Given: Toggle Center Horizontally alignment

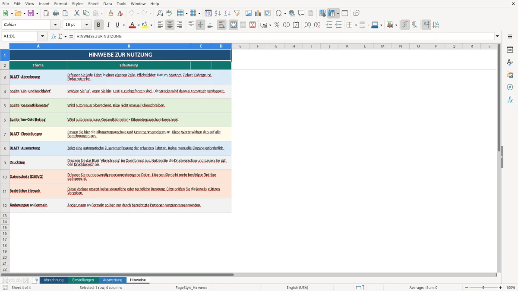Looking at the screenshot, I should (x=170, y=25).
